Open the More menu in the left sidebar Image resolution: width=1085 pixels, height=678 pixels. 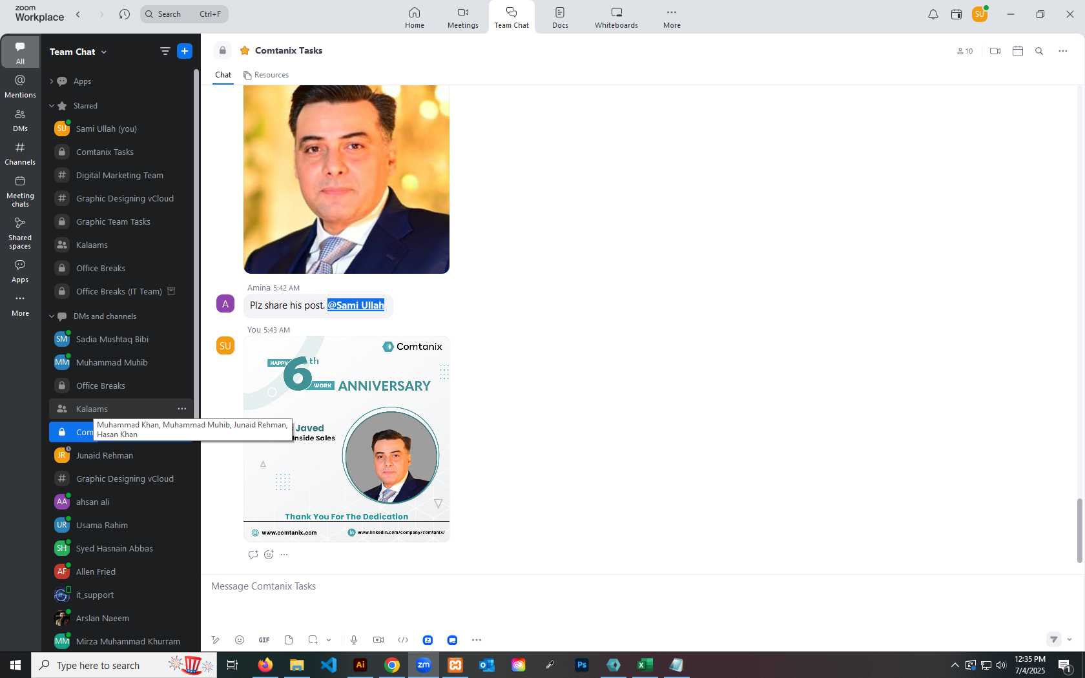tap(20, 305)
